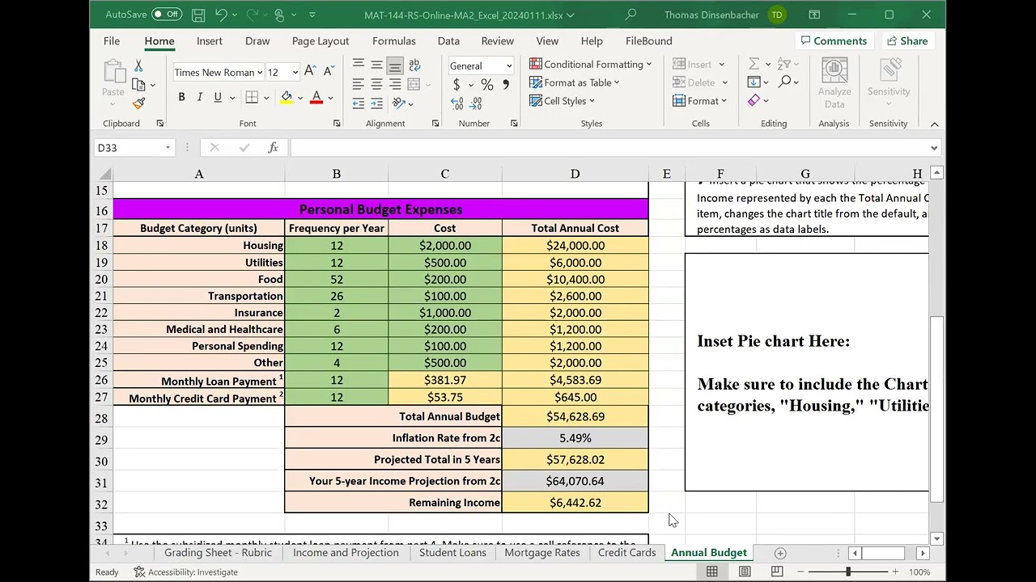Viewport: 1036px width, 582px height.
Task: Click the formula bar input field
Action: pyautogui.click(x=609, y=148)
